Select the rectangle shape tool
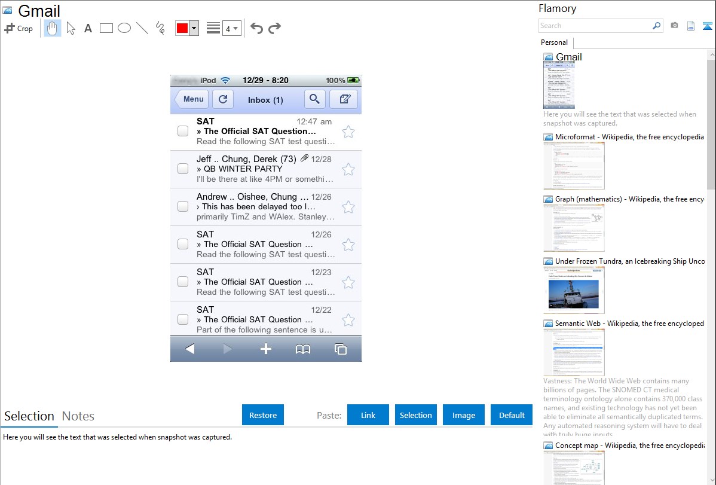This screenshot has height=485, width=716. point(106,28)
